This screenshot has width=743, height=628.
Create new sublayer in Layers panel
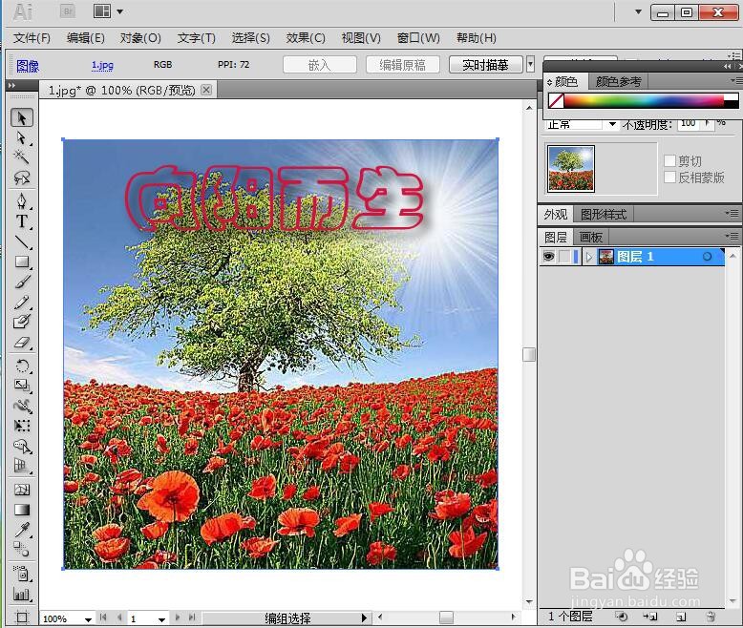[x=650, y=617]
